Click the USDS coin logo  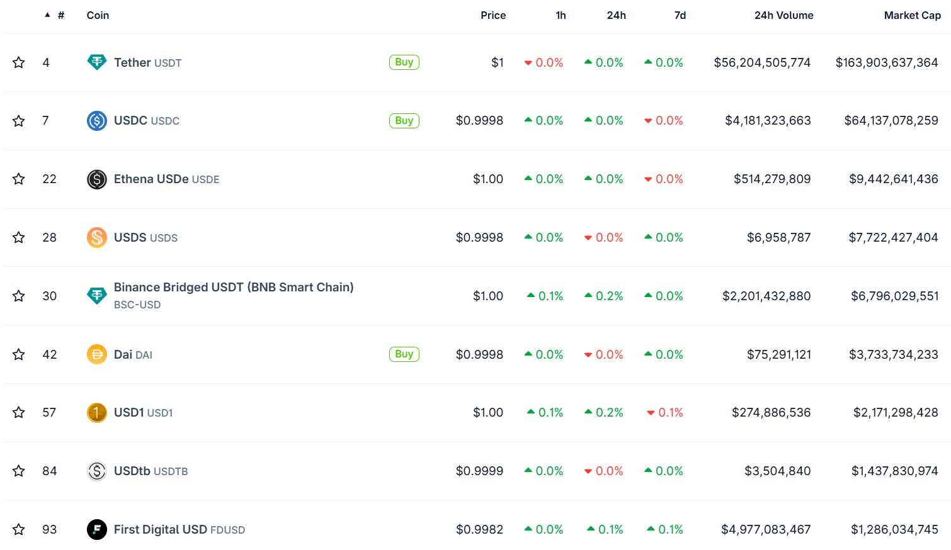[x=96, y=237]
